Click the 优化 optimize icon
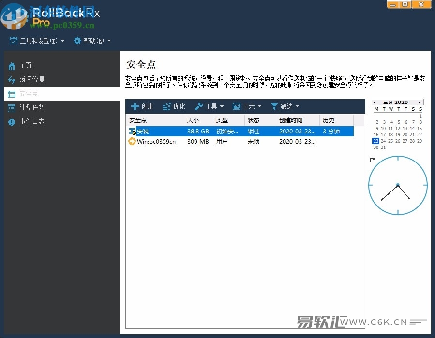The image size is (435, 338). pos(166,106)
